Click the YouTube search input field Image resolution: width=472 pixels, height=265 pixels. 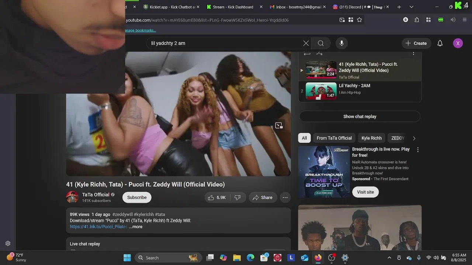tap(225, 43)
